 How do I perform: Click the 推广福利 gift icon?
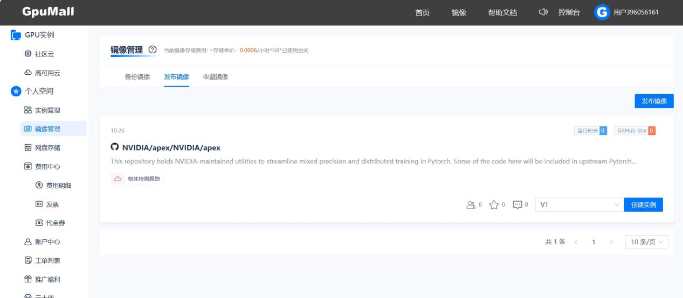pos(28,280)
